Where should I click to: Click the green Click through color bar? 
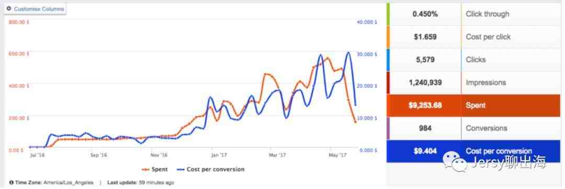[x=388, y=14]
